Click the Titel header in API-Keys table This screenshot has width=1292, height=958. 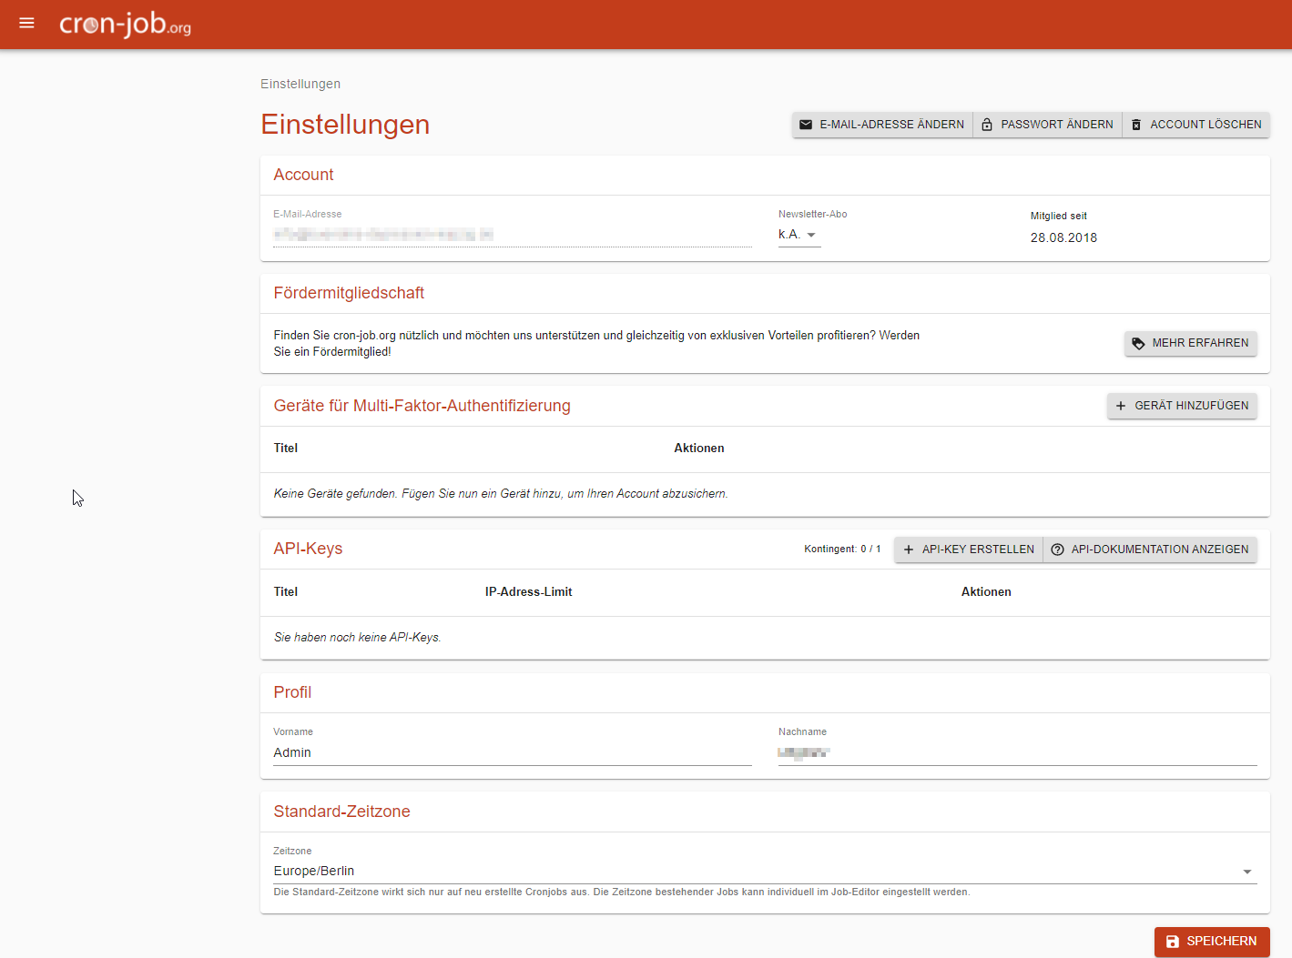point(286,592)
